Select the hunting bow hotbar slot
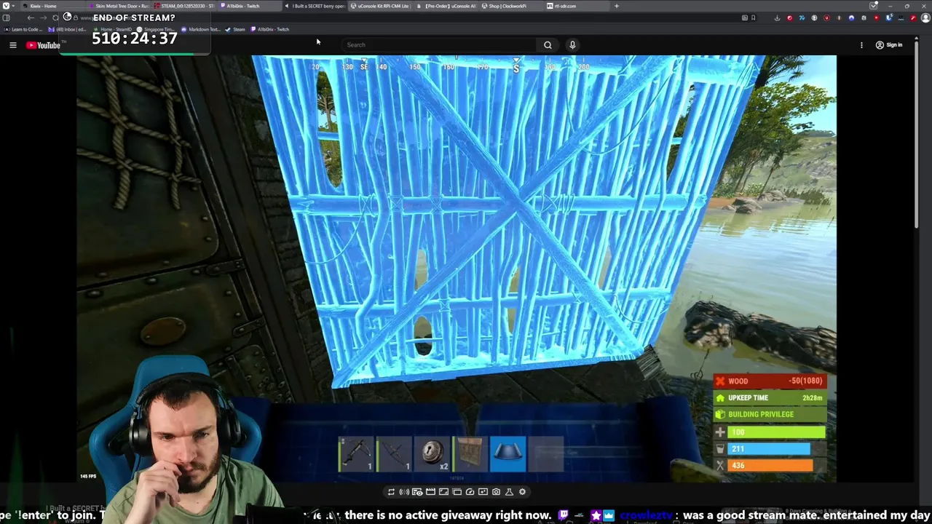 [394, 453]
